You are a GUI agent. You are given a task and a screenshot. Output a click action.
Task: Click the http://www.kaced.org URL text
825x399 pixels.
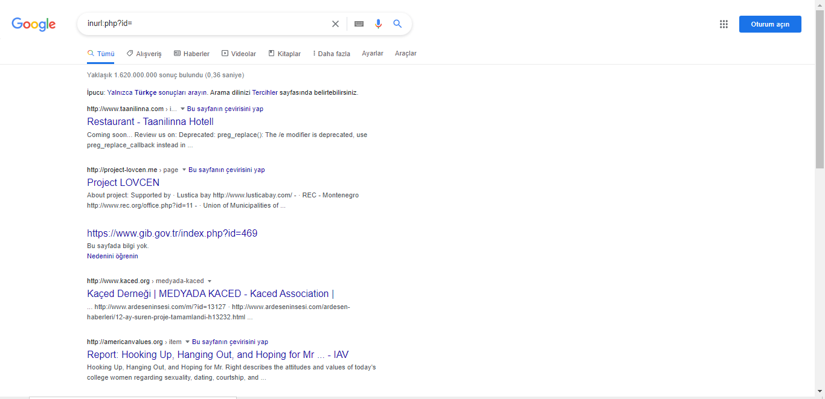point(118,281)
